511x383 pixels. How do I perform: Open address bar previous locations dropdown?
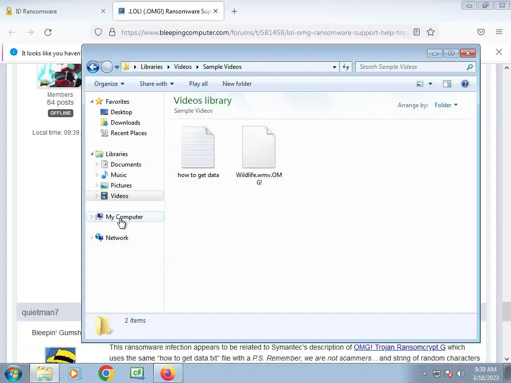click(334, 67)
